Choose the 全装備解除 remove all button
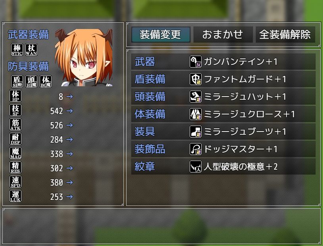This screenshot has width=323, height=246. (x=285, y=35)
